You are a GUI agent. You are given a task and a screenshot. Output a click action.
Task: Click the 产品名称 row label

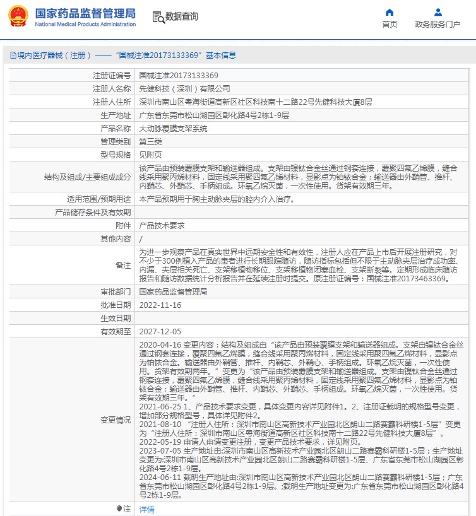click(116, 128)
